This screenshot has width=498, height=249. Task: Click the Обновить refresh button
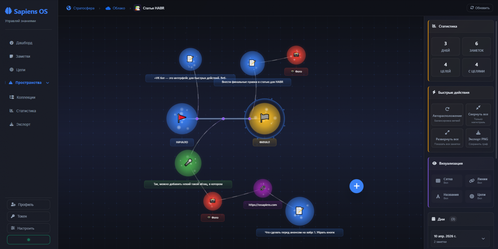tap(479, 8)
